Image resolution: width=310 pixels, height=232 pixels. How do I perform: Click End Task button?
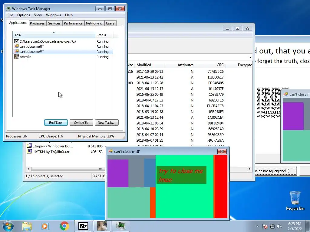[x=56, y=123]
